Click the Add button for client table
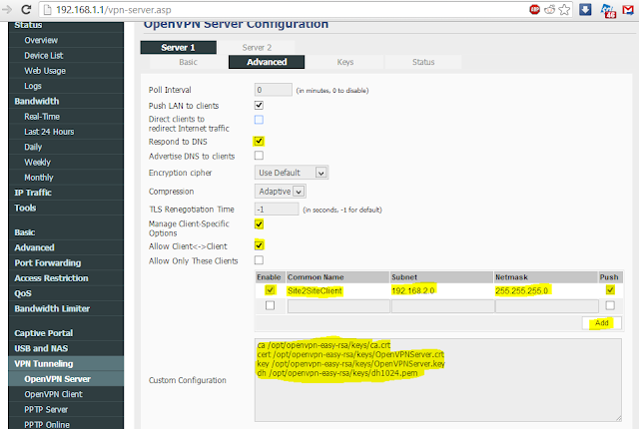The height and width of the screenshot is (429, 639). (x=601, y=323)
